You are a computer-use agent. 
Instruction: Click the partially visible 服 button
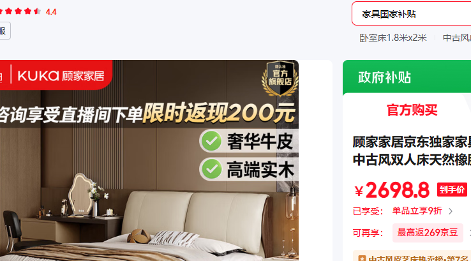(4, 31)
